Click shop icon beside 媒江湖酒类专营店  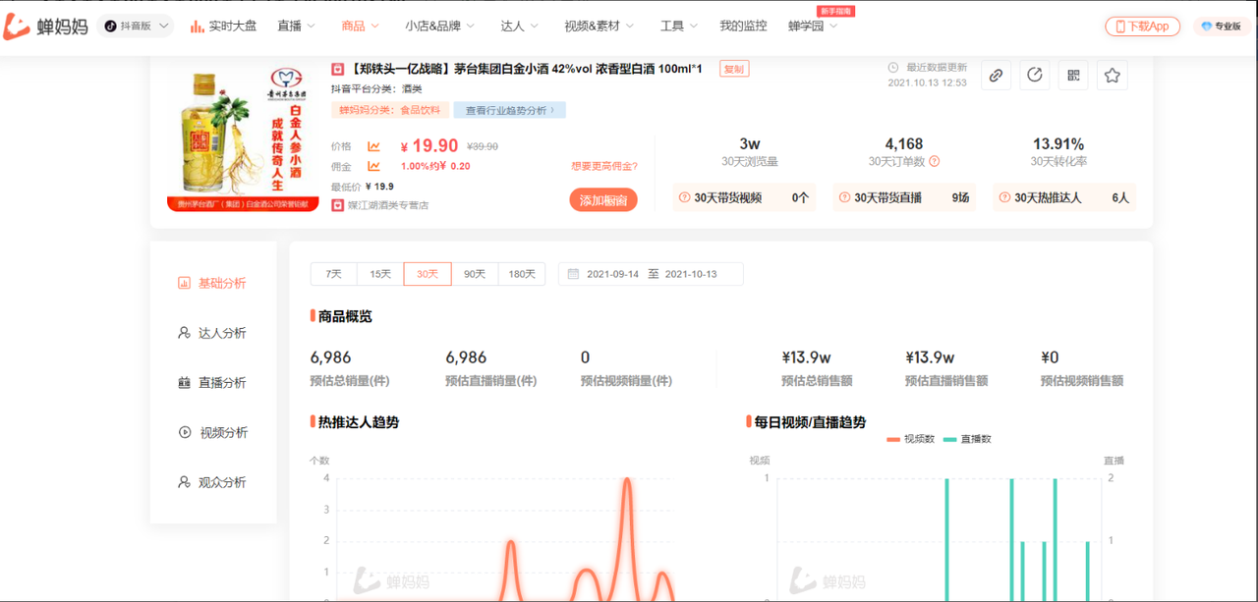pyautogui.click(x=338, y=205)
